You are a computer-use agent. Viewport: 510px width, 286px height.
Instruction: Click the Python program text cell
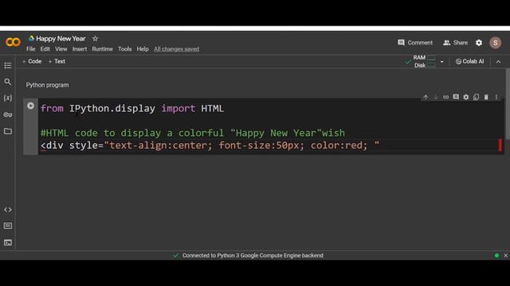pos(48,85)
